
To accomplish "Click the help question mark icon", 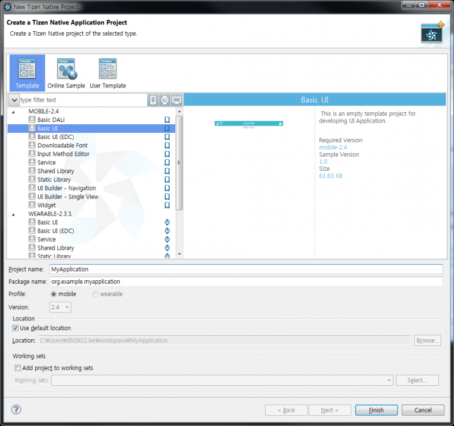I will [16, 410].
